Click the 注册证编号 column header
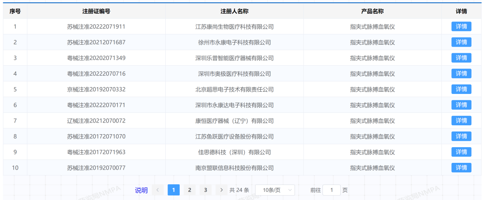Screen dimensions: 485x200 pos(96,11)
